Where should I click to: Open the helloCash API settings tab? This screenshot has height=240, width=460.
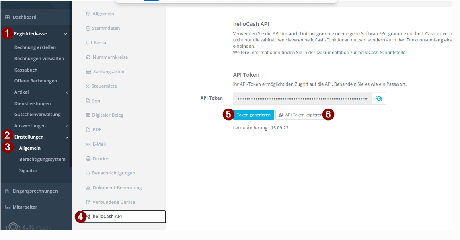click(x=123, y=217)
